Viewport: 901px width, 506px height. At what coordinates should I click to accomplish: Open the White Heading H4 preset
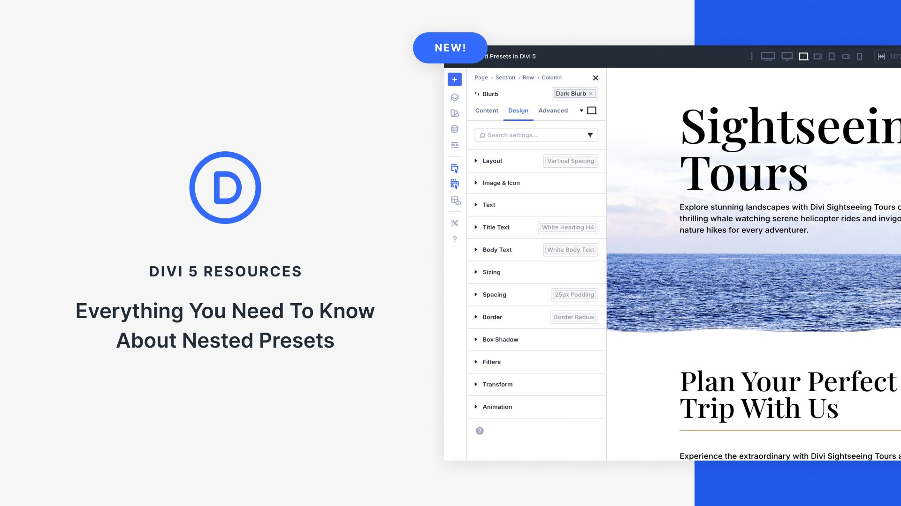pyautogui.click(x=567, y=227)
